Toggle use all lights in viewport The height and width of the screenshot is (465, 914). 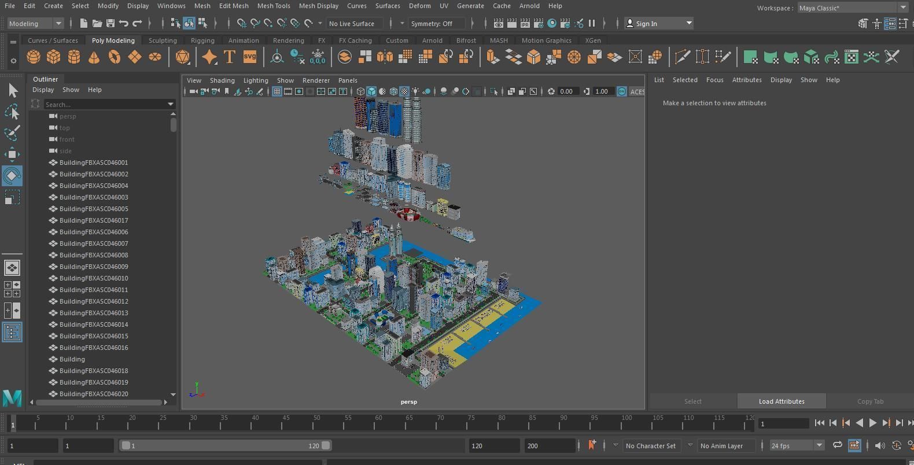pos(415,91)
